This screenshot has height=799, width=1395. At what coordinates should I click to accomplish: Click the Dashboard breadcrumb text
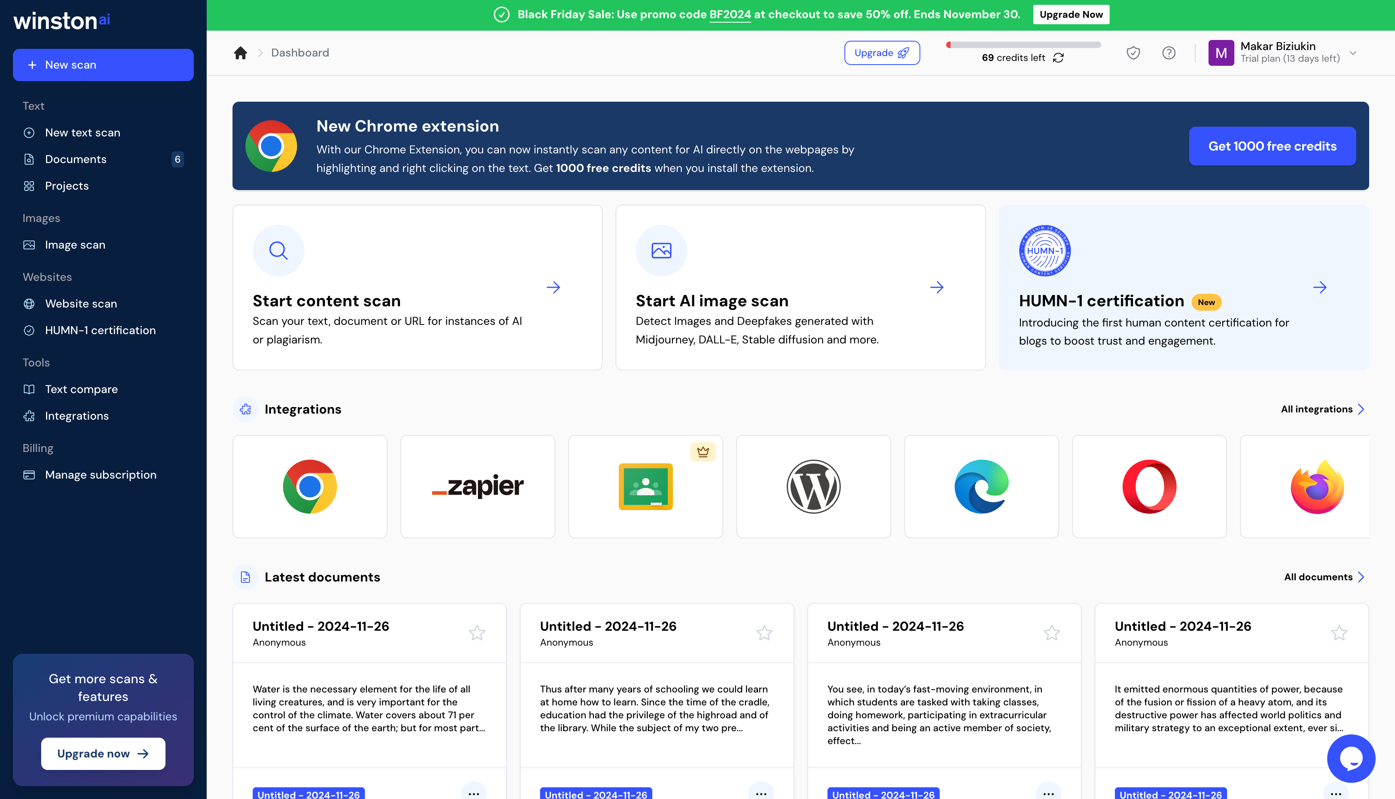(x=300, y=53)
